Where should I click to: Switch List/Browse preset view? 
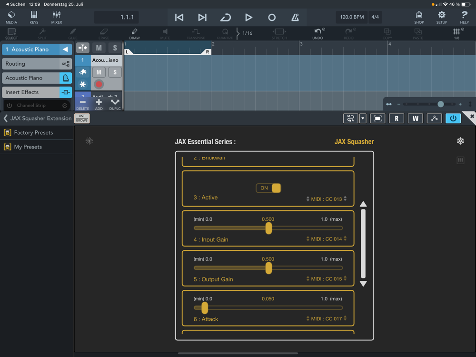click(82, 119)
